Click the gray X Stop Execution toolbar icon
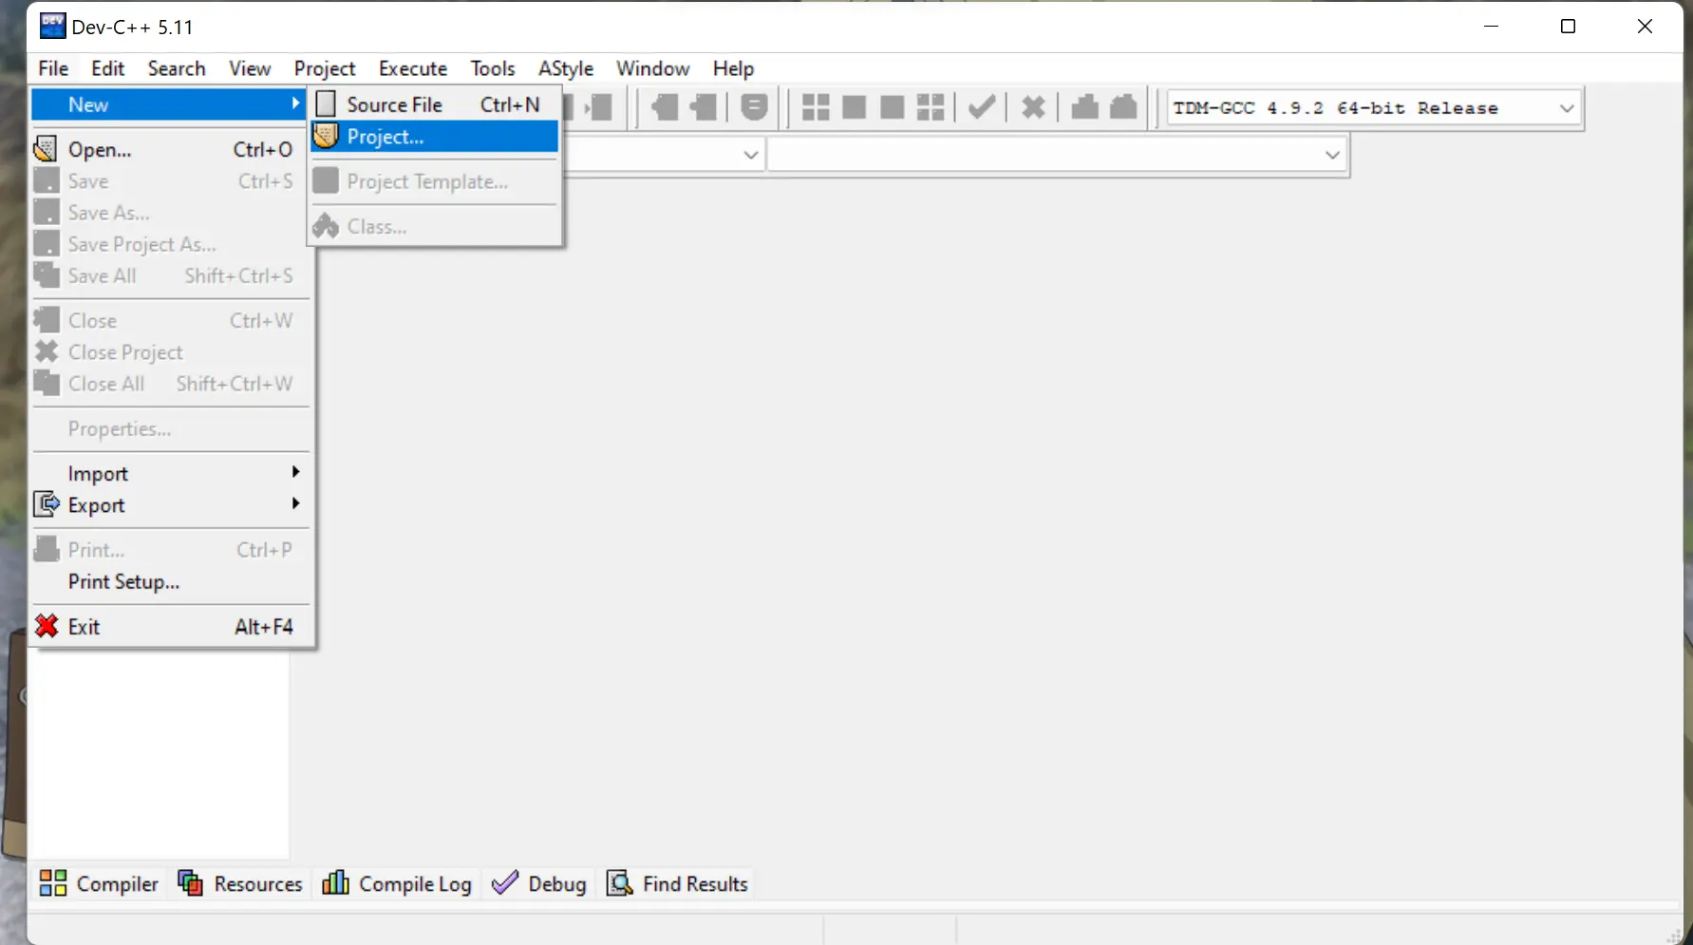This screenshot has width=1693, height=945. tap(1033, 107)
